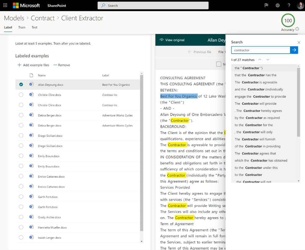This screenshot has height=250, width=305.
Task: Click View original eye icon
Action: 162,40
